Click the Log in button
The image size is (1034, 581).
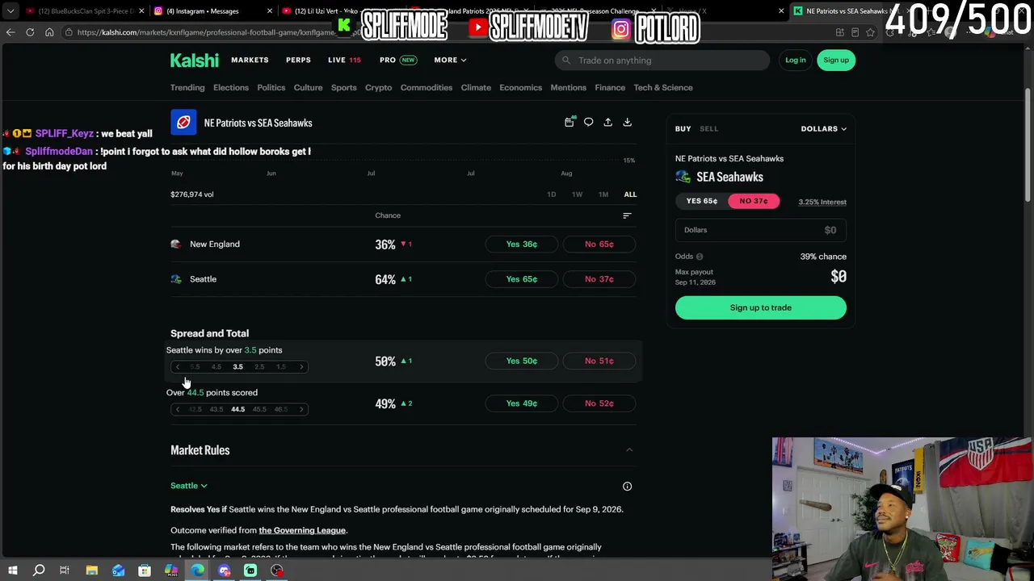tap(796, 60)
